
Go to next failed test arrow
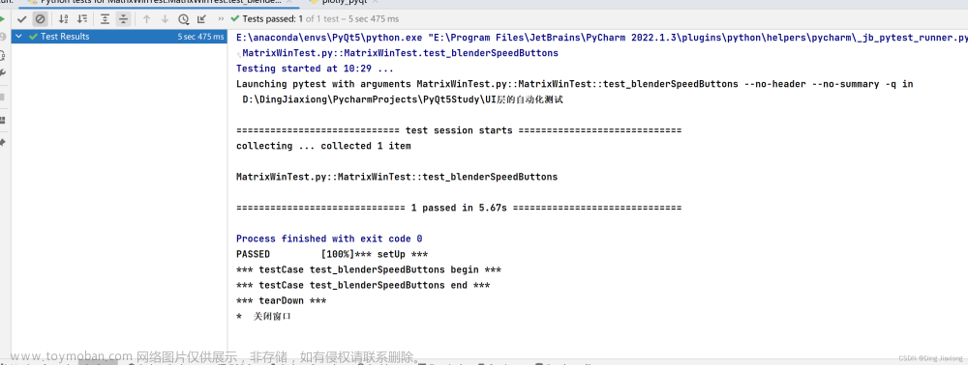coord(165,19)
